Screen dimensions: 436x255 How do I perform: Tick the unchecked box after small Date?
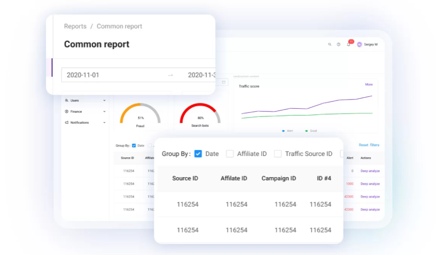(150, 145)
